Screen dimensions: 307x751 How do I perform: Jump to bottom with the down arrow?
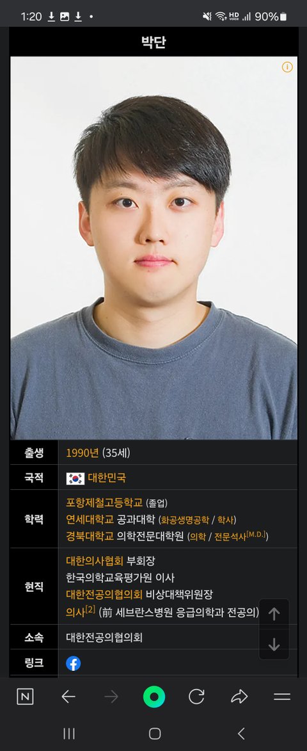(274, 645)
